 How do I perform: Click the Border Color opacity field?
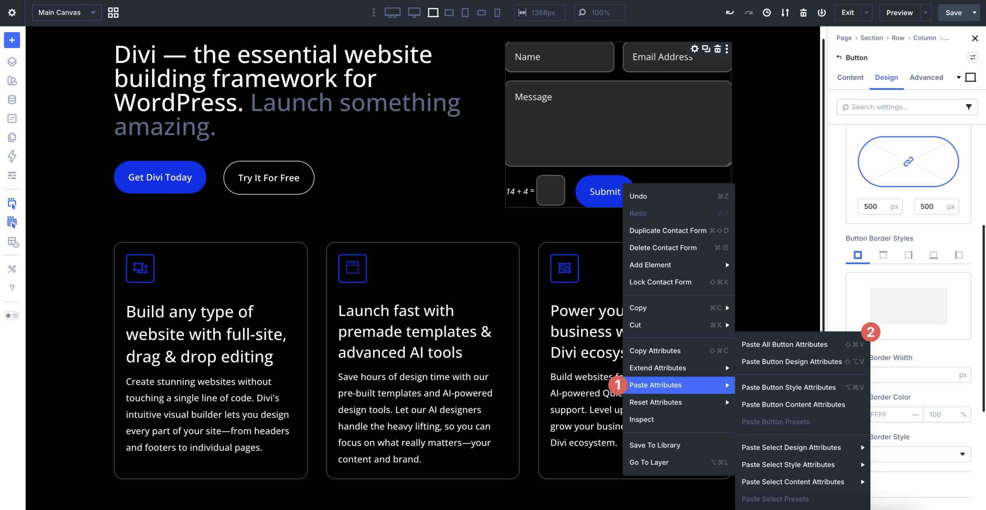(946, 414)
